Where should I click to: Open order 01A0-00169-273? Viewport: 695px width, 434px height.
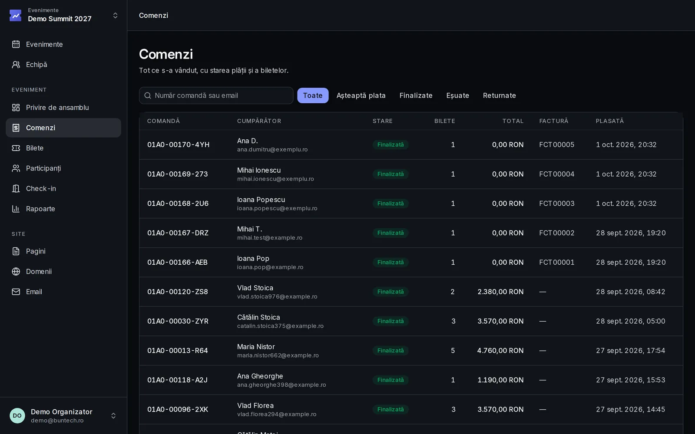(178, 174)
